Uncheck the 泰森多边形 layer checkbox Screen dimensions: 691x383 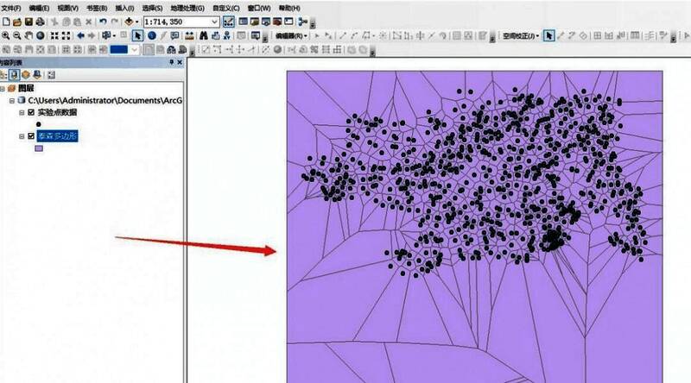coord(31,136)
